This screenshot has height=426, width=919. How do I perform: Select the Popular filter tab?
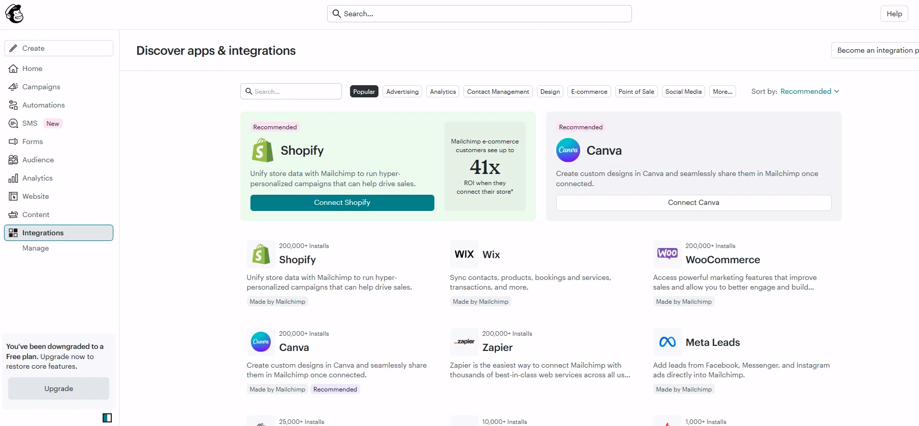pos(364,91)
